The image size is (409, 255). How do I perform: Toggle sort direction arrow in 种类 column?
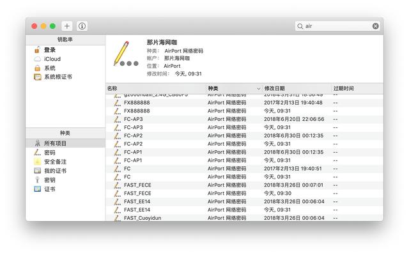pos(258,89)
